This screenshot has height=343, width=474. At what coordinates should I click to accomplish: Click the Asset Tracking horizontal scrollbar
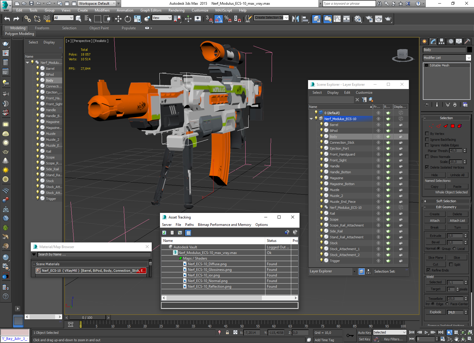230,298
